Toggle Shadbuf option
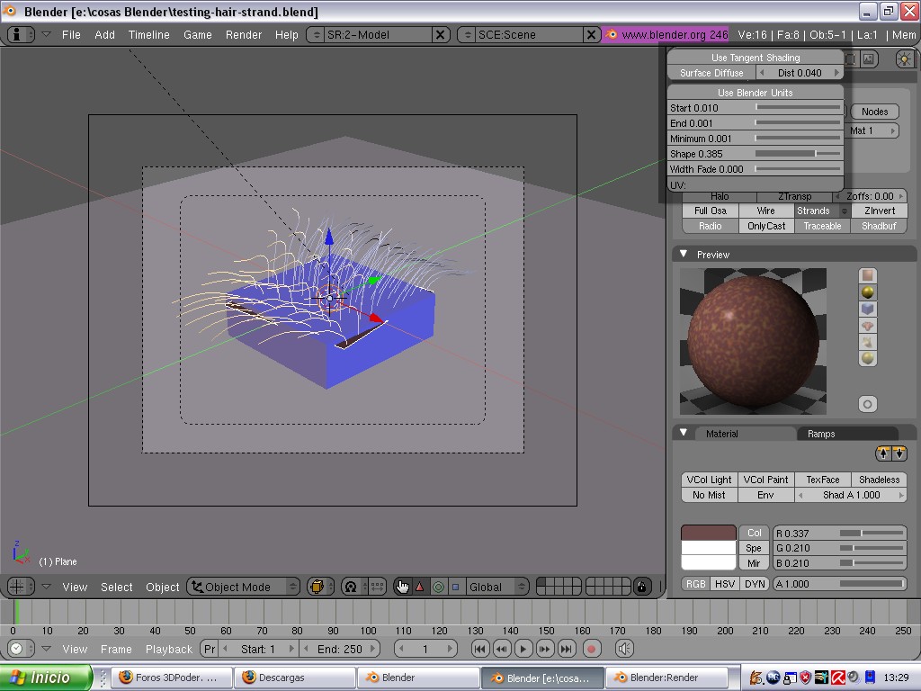 pos(879,226)
